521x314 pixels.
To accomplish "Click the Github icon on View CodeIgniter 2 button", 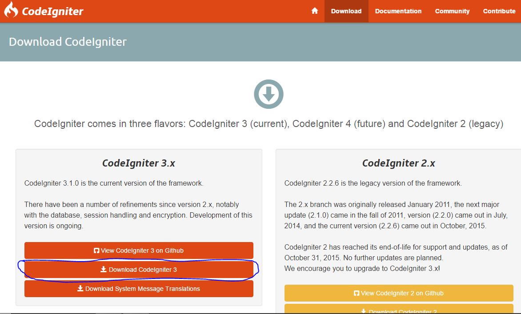I will [x=357, y=293].
